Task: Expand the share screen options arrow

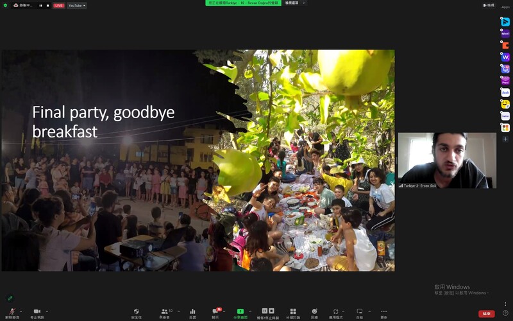Action: pyautogui.click(x=250, y=311)
